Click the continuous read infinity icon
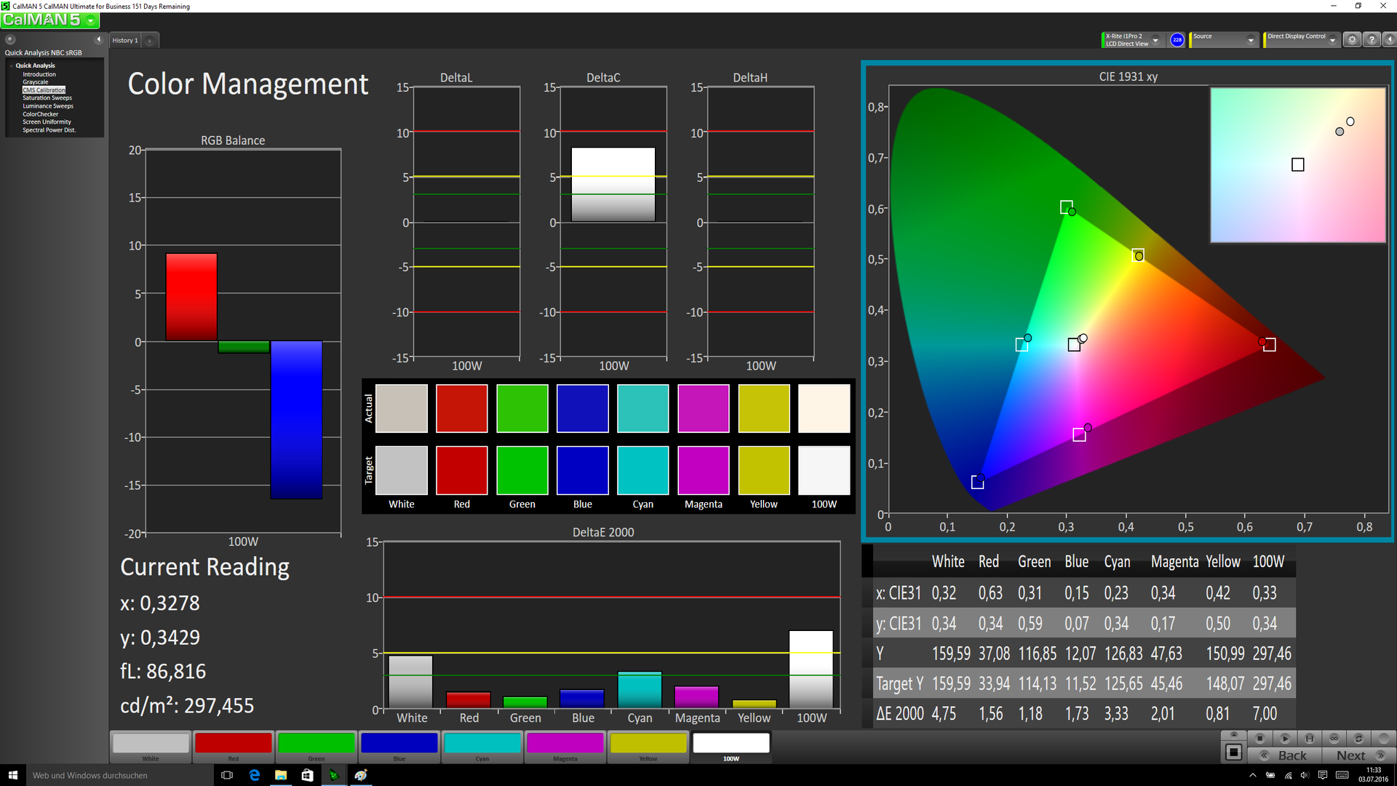Image resolution: width=1397 pixels, height=786 pixels. click(1334, 738)
